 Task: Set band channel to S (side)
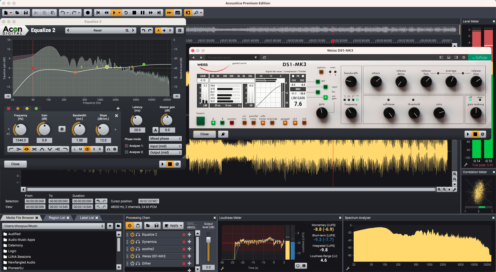(94, 149)
